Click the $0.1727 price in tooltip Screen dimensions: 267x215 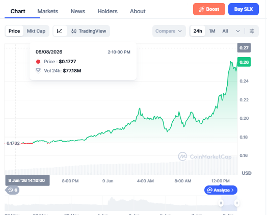pyautogui.click(x=67, y=62)
